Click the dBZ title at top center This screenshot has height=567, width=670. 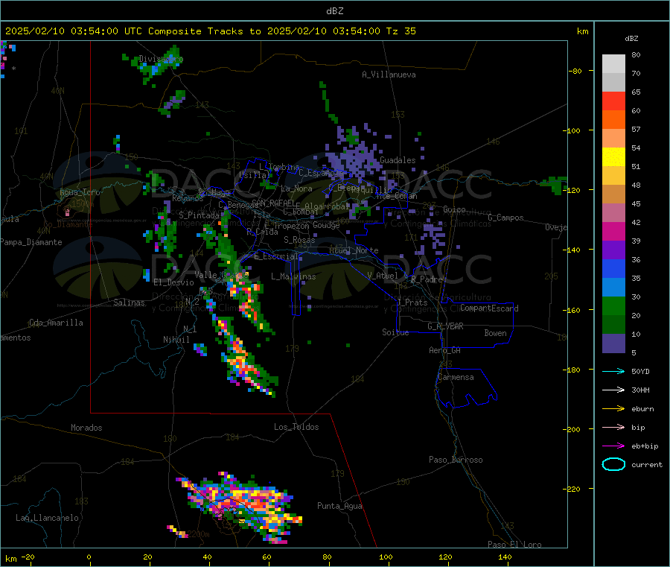334,10
